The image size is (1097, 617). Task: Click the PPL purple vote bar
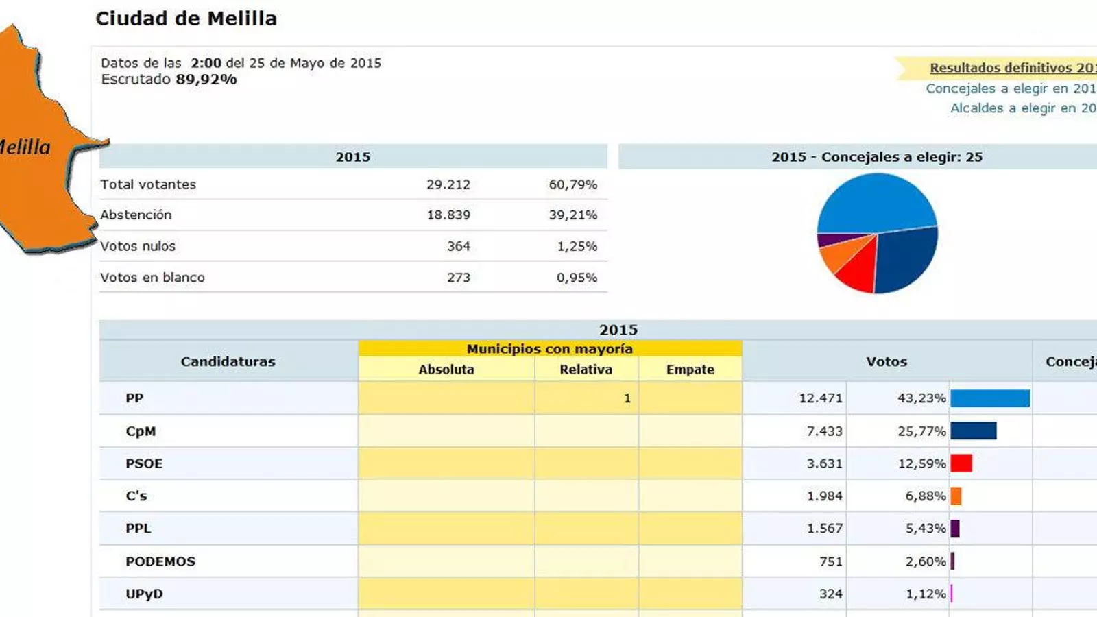point(955,529)
